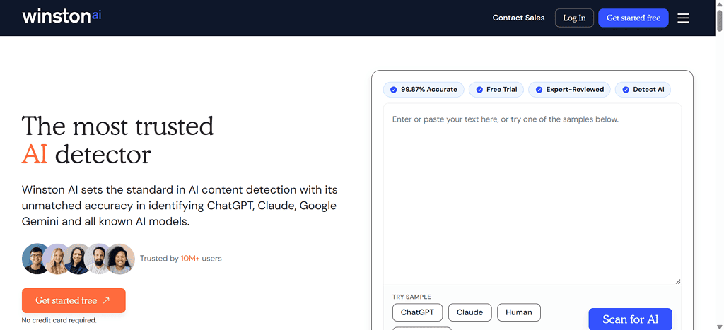Click Scan for AI button
Viewport: 724px width, 330px height.
(630, 319)
